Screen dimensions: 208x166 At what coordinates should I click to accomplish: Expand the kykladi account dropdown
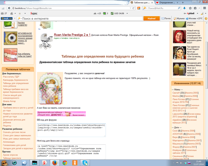[x=196, y=13]
